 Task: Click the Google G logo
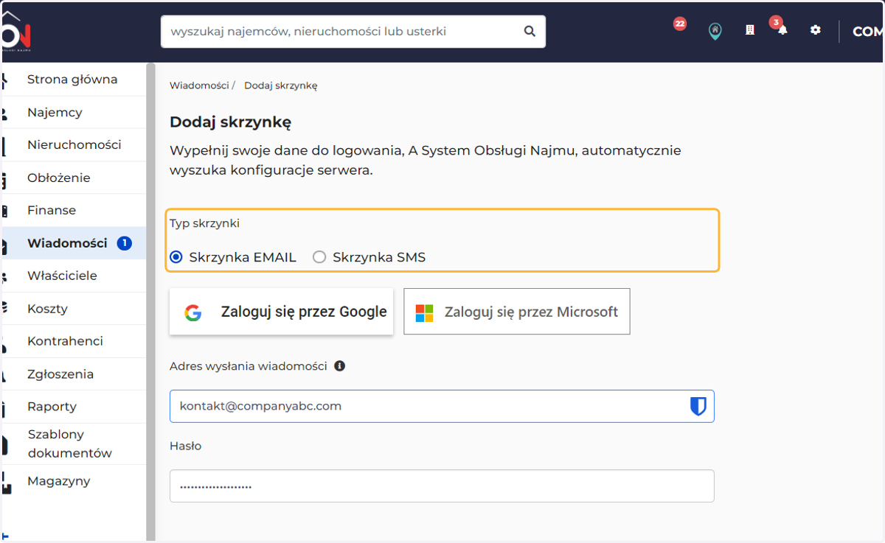point(193,312)
